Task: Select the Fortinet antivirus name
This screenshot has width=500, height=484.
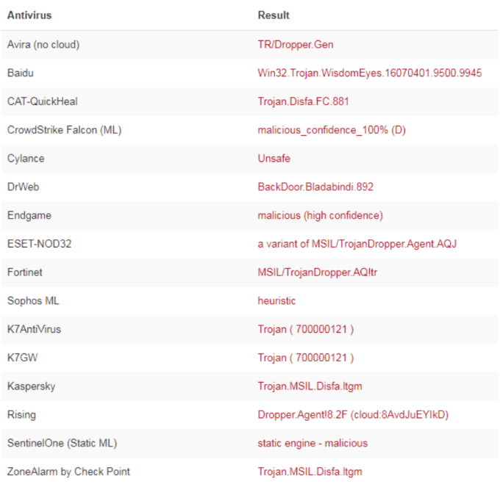Action: pos(25,272)
